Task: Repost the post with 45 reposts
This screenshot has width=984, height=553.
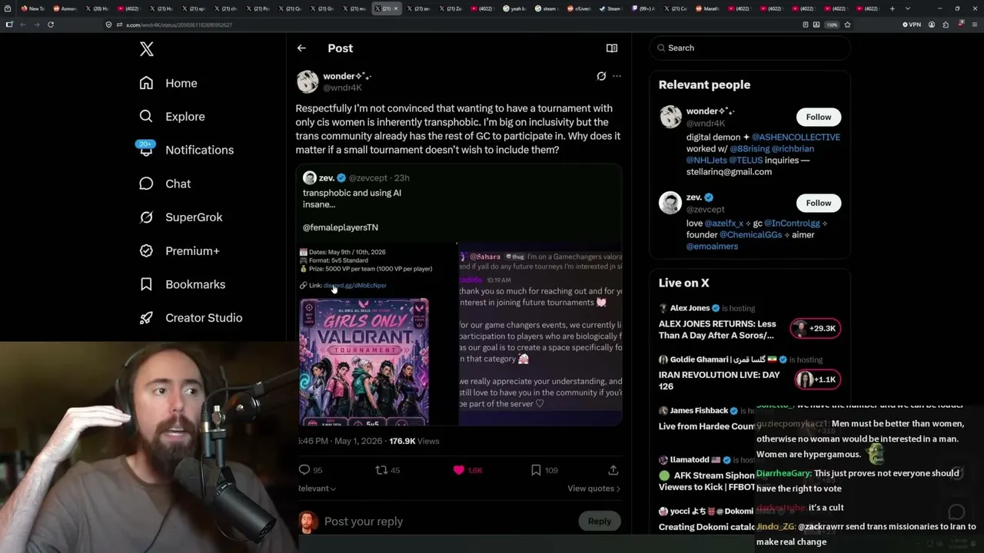Action: [x=381, y=470]
